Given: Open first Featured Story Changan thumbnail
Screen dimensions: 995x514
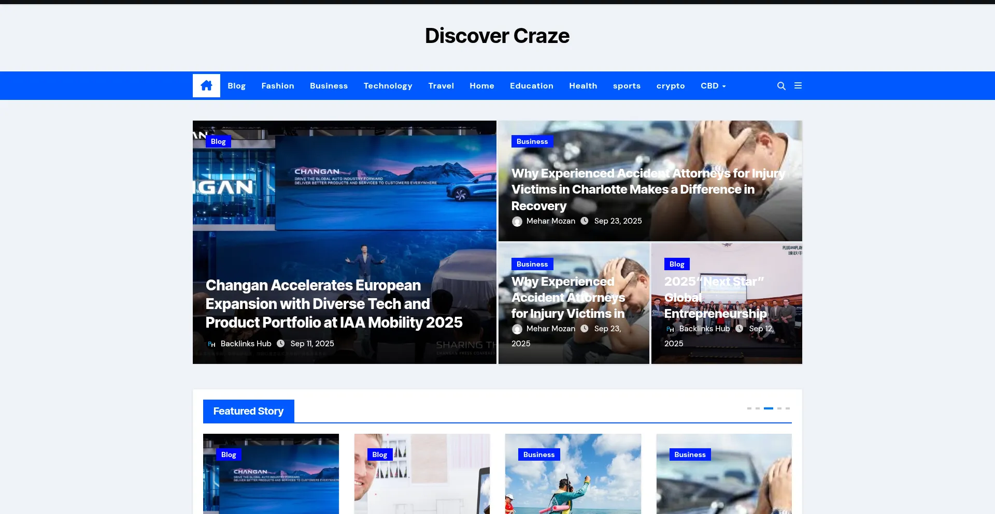Looking at the screenshot, I should (271, 474).
